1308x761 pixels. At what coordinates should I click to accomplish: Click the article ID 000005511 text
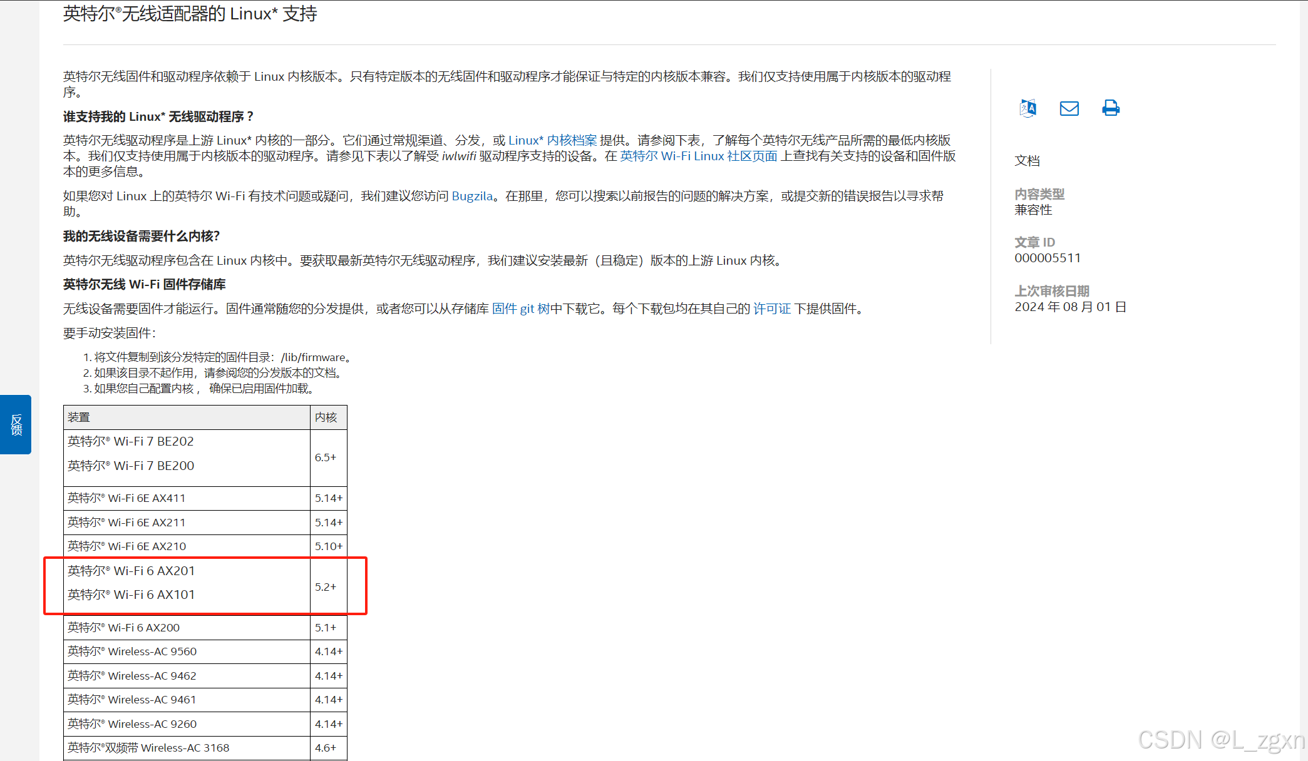[x=1048, y=258]
